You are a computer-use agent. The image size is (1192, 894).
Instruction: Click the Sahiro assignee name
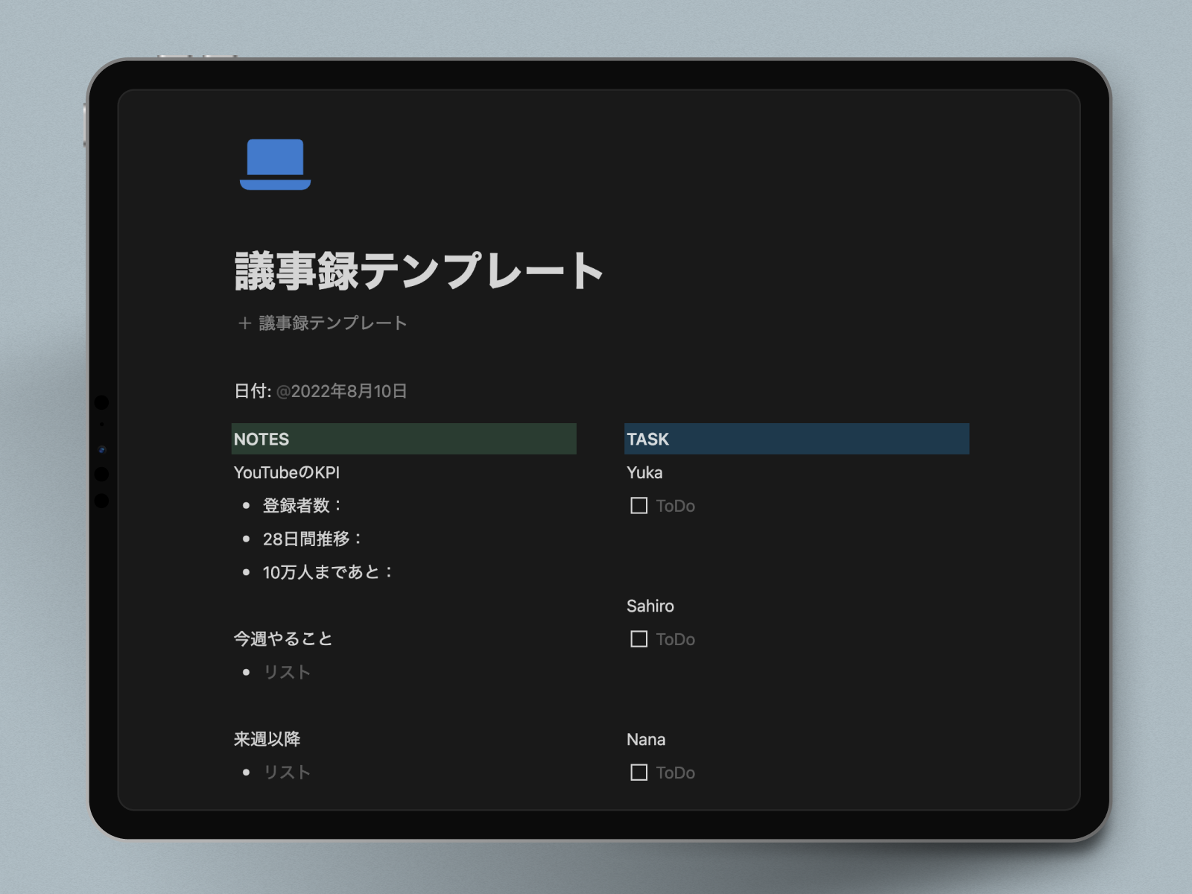pyautogui.click(x=650, y=606)
